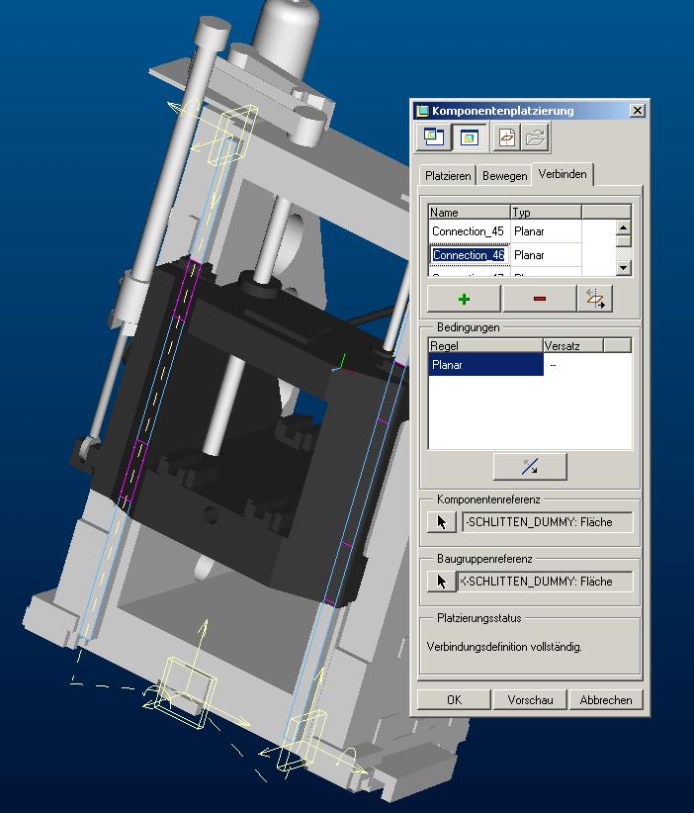Viewport: 694px width, 813px height.
Task: Click the change constraint orientation button
Action: tap(530, 467)
